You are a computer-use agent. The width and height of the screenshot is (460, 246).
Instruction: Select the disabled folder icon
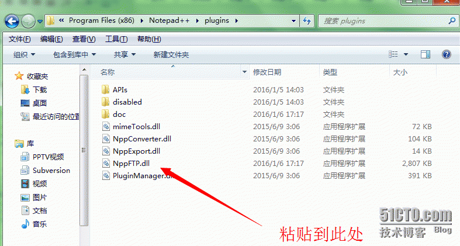click(x=105, y=102)
